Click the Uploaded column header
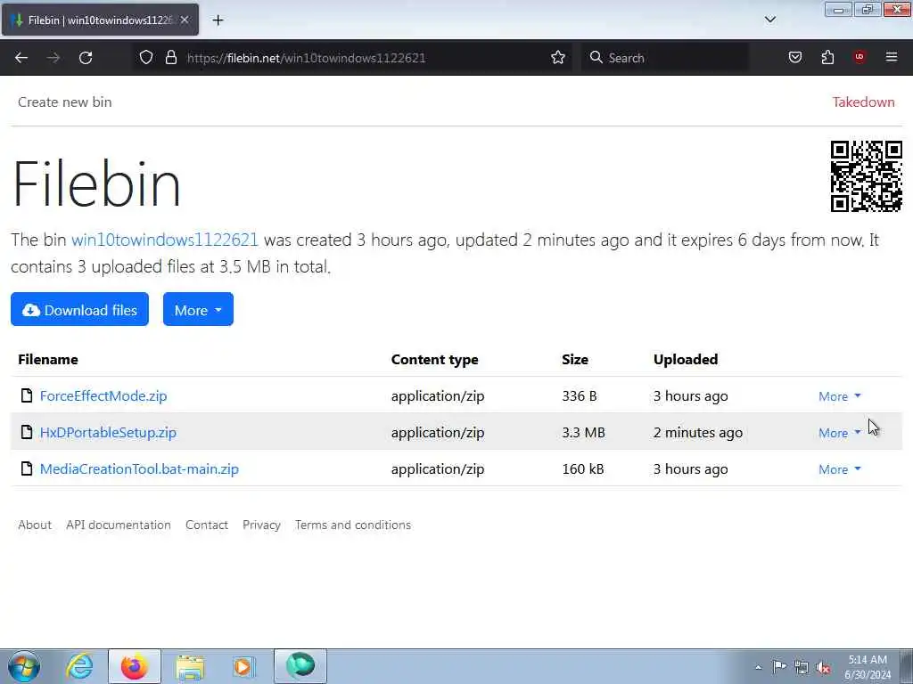Viewport: 913px width, 684px height. pos(686,360)
